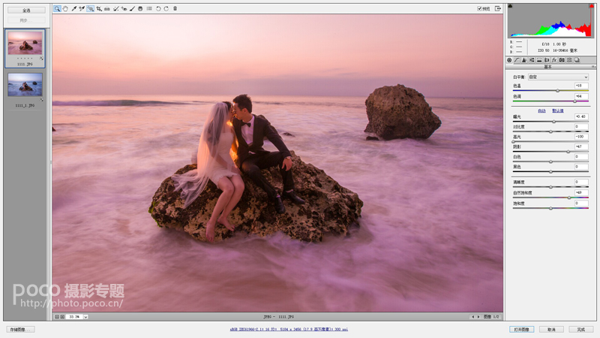Open workflow options link at bottom

(289, 329)
